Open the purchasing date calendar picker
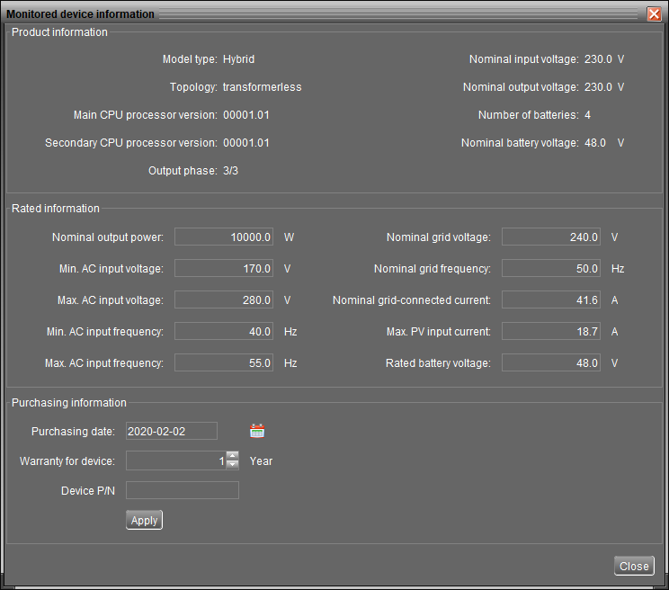The height and width of the screenshot is (590, 669). 257,431
